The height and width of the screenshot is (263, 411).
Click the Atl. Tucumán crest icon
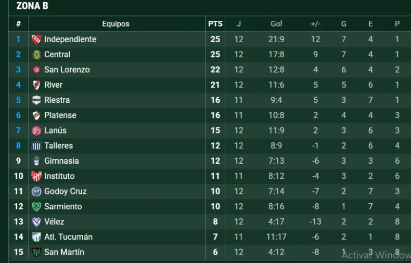point(36,237)
